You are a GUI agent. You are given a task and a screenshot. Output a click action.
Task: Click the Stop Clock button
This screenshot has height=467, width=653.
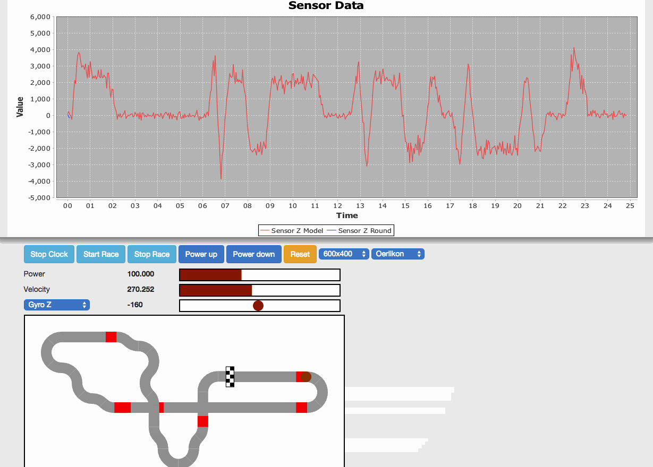49,254
